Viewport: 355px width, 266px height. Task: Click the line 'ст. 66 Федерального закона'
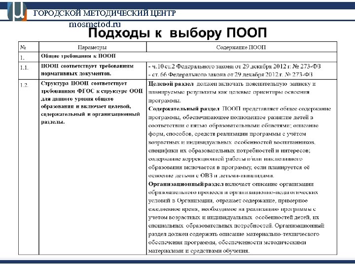[x=230, y=74]
